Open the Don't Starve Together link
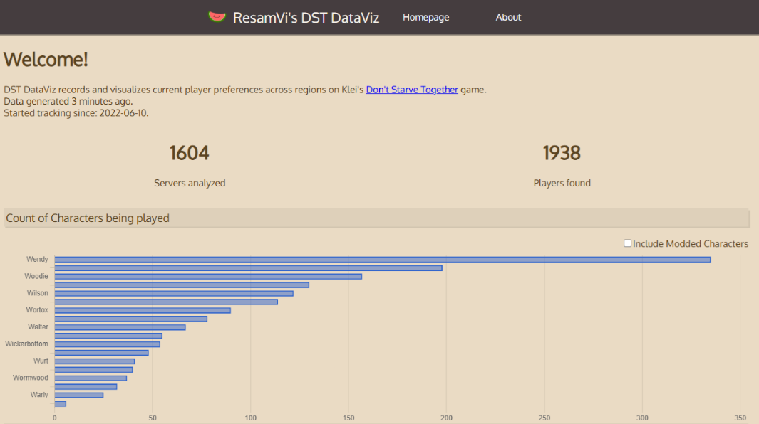The width and height of the screenshot is (759, 424). pyautogui.click(x=412, y=90)
